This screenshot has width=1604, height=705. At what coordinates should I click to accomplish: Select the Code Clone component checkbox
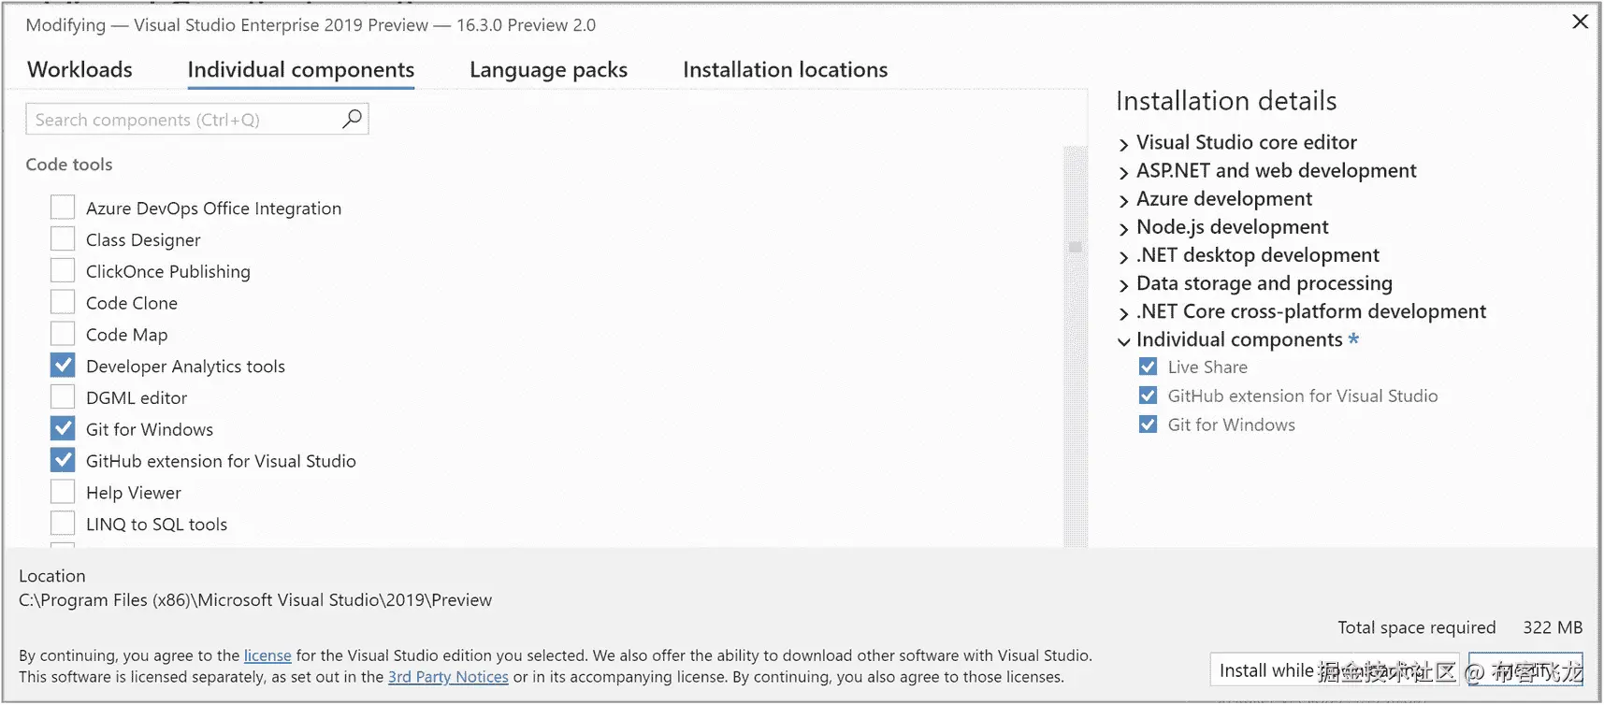point(63,303)
